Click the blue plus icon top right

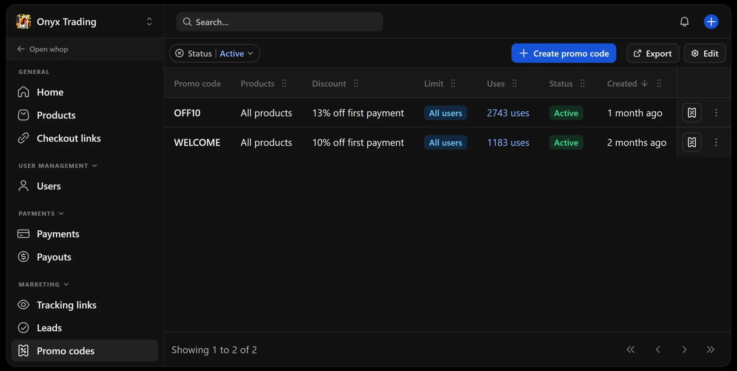tap(711, 22)
